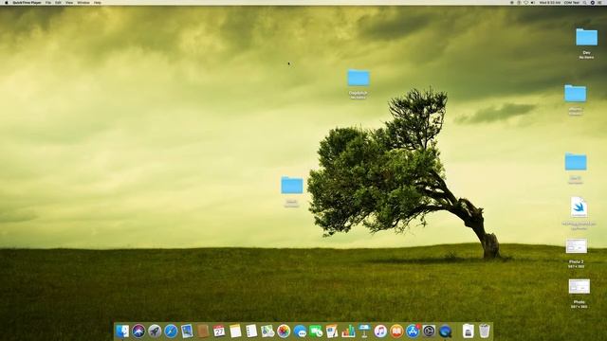Open the Trash in the Dock
607x341 pixels.
tap(485, 332)
